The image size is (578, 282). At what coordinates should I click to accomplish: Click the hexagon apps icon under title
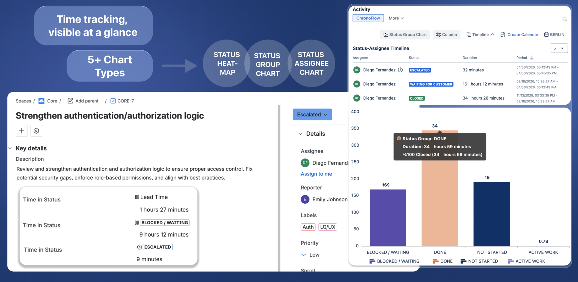coord(36,131)
